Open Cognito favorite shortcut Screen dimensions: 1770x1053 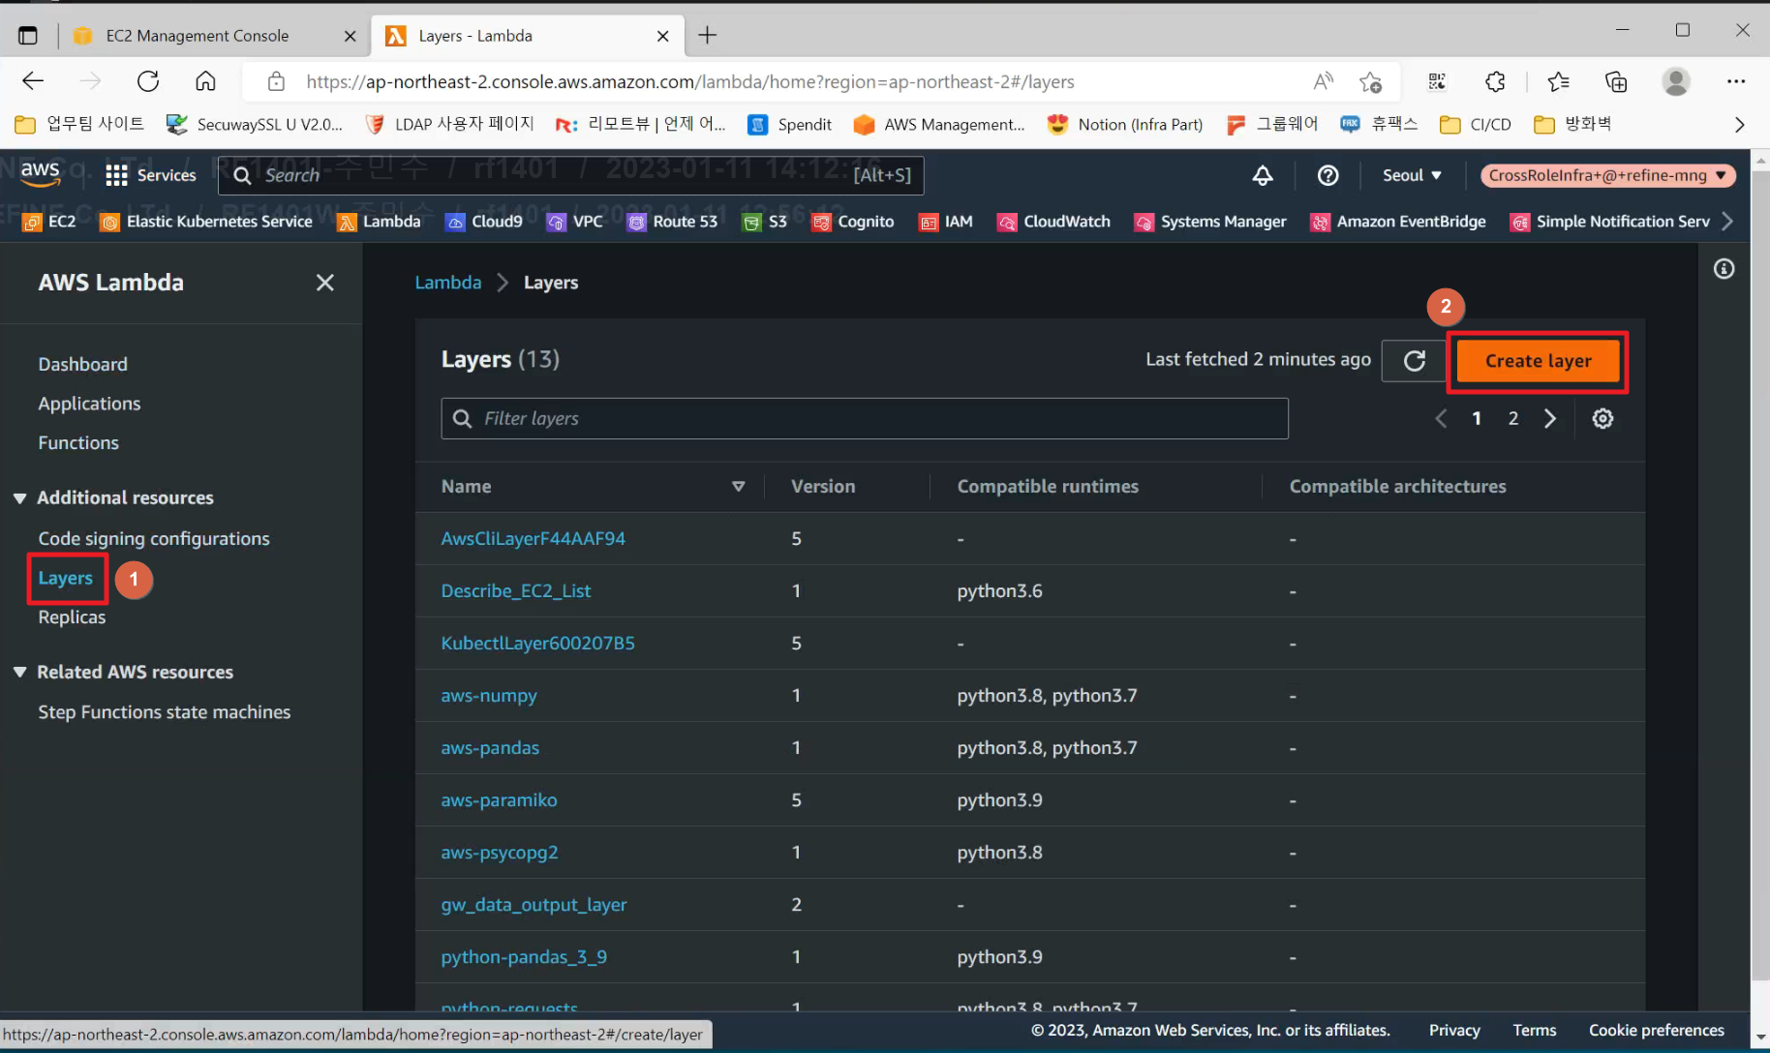point(853,222)
